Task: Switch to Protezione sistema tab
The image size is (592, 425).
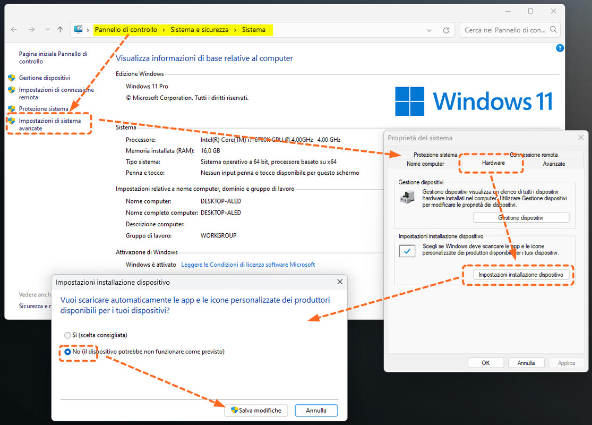Action: click(435, 155)
